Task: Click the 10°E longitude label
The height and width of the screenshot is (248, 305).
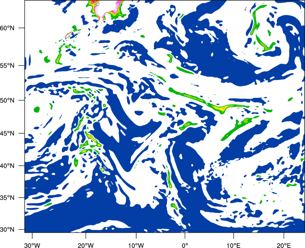Action: tap(233, 245)
